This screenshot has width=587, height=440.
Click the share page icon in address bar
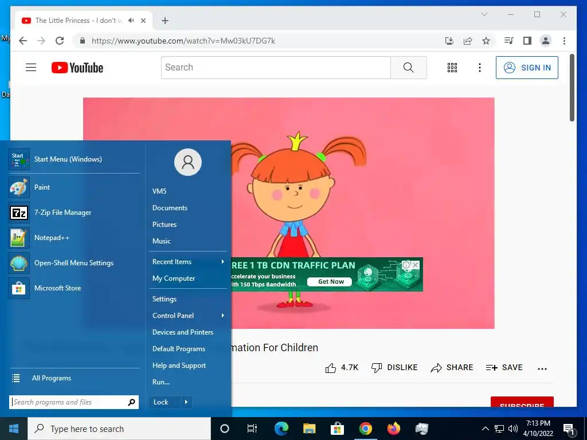(x=468, y=41)
